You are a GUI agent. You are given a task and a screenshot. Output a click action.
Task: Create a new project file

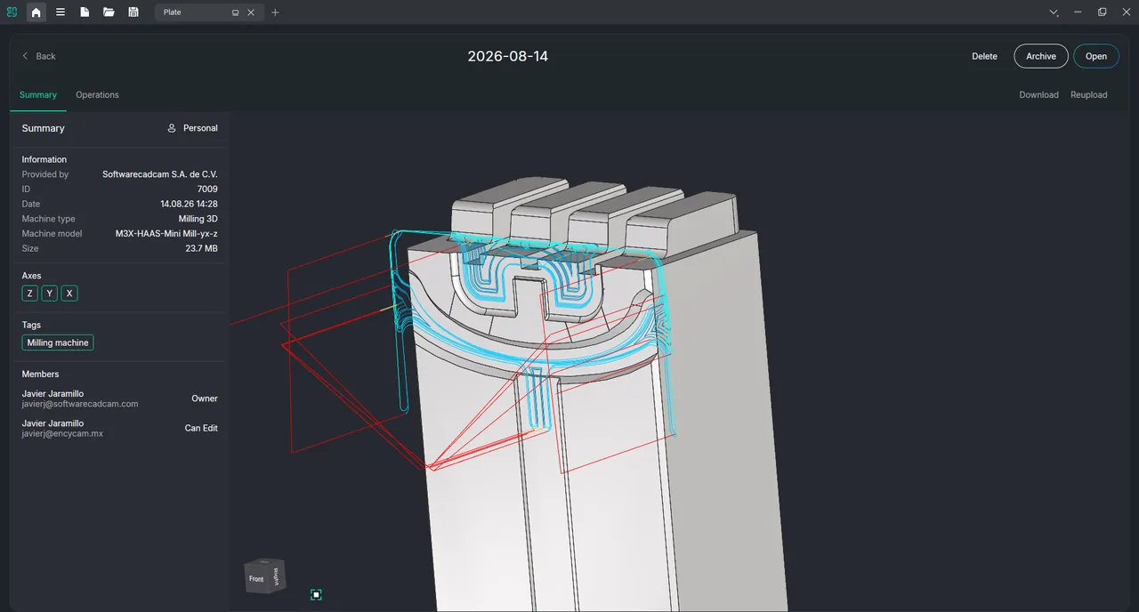85,12
